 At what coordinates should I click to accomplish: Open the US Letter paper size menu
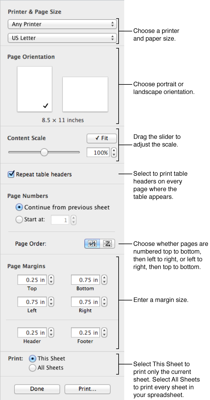(x=62, y=38)
